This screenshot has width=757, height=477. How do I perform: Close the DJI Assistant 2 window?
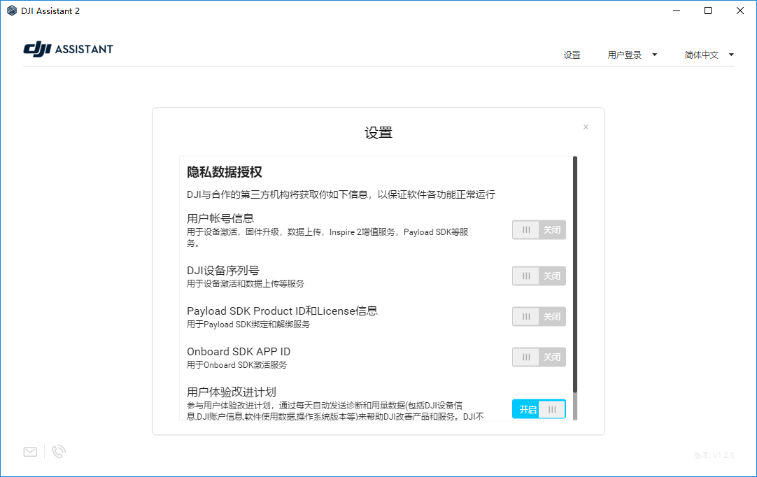740,10
